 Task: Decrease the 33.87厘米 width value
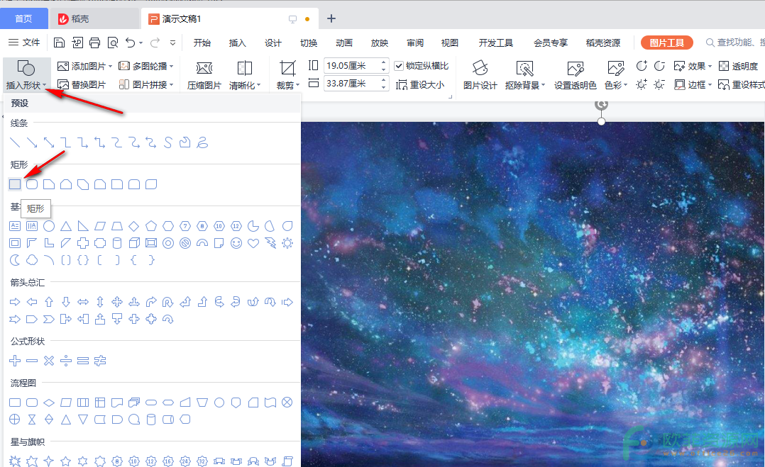pyautogui.click(x=384, y=87)
